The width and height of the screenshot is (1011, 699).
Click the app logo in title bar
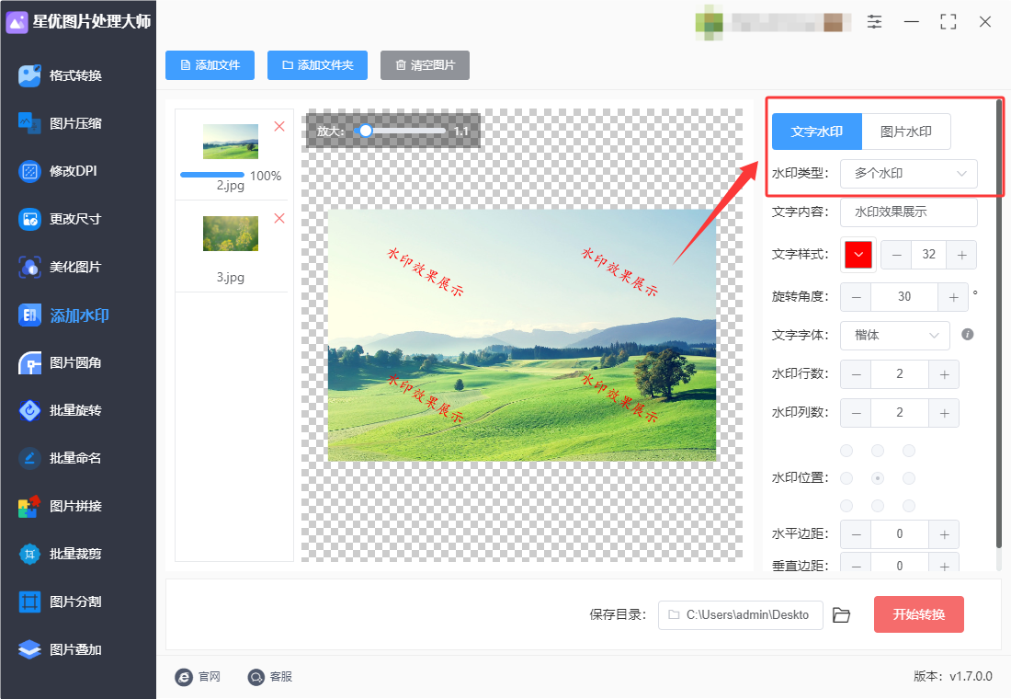(x=17, y=22)
